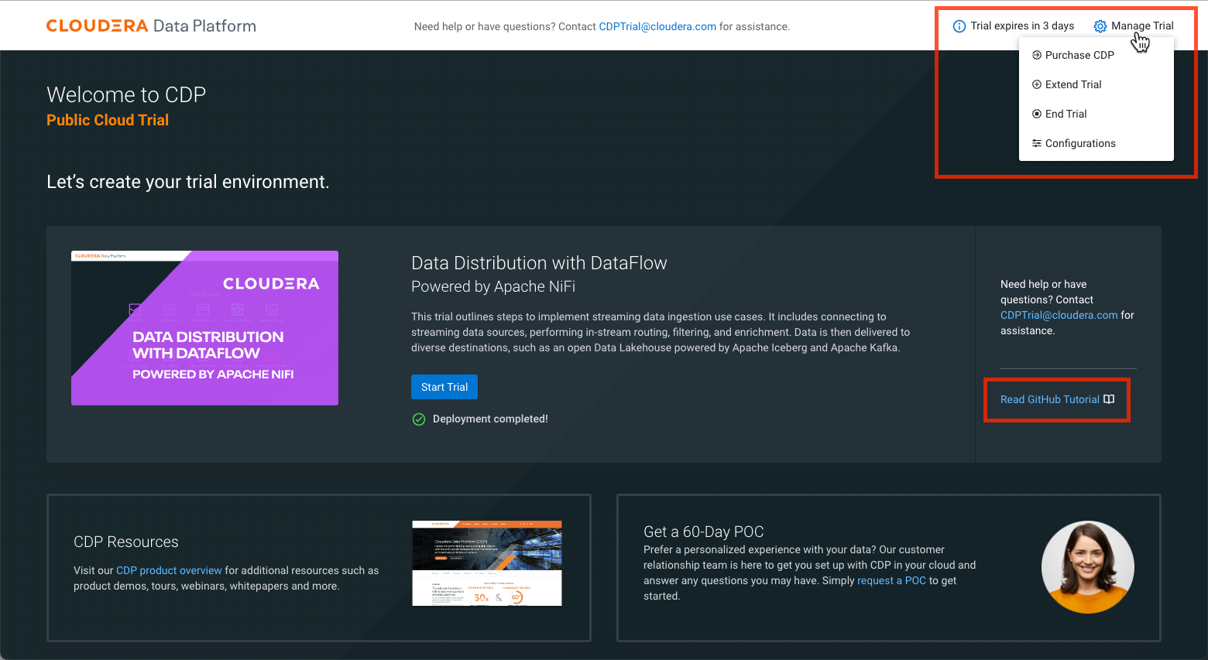Click the Start Trial button
Screen dimensions: 1208x660
tap(444, 387)
